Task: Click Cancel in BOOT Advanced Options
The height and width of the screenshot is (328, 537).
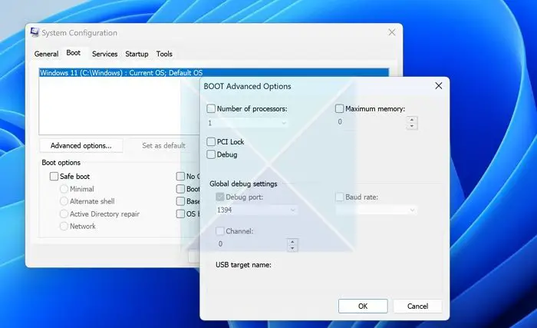Action: pyautogui.click(x=417, y=306)
